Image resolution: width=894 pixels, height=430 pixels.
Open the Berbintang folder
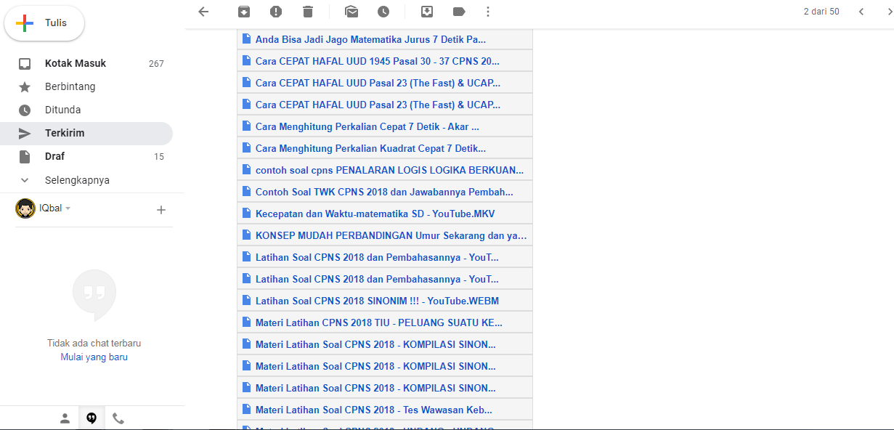point(86,87)
